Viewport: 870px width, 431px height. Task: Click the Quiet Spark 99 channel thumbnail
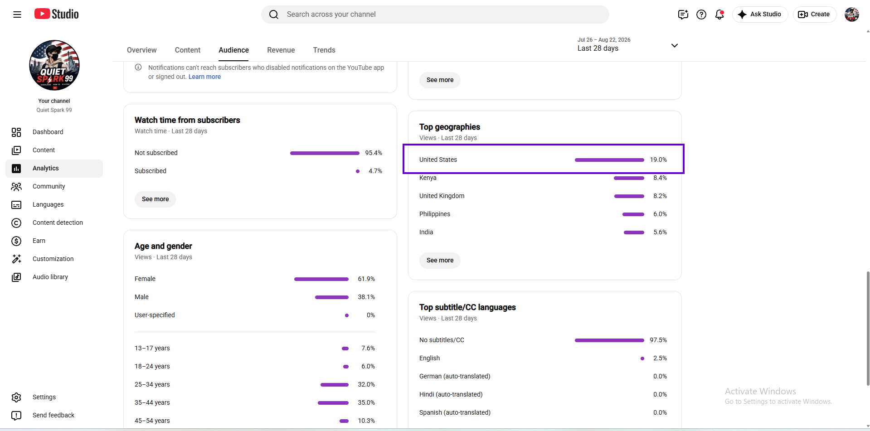[x=54, y=65]
